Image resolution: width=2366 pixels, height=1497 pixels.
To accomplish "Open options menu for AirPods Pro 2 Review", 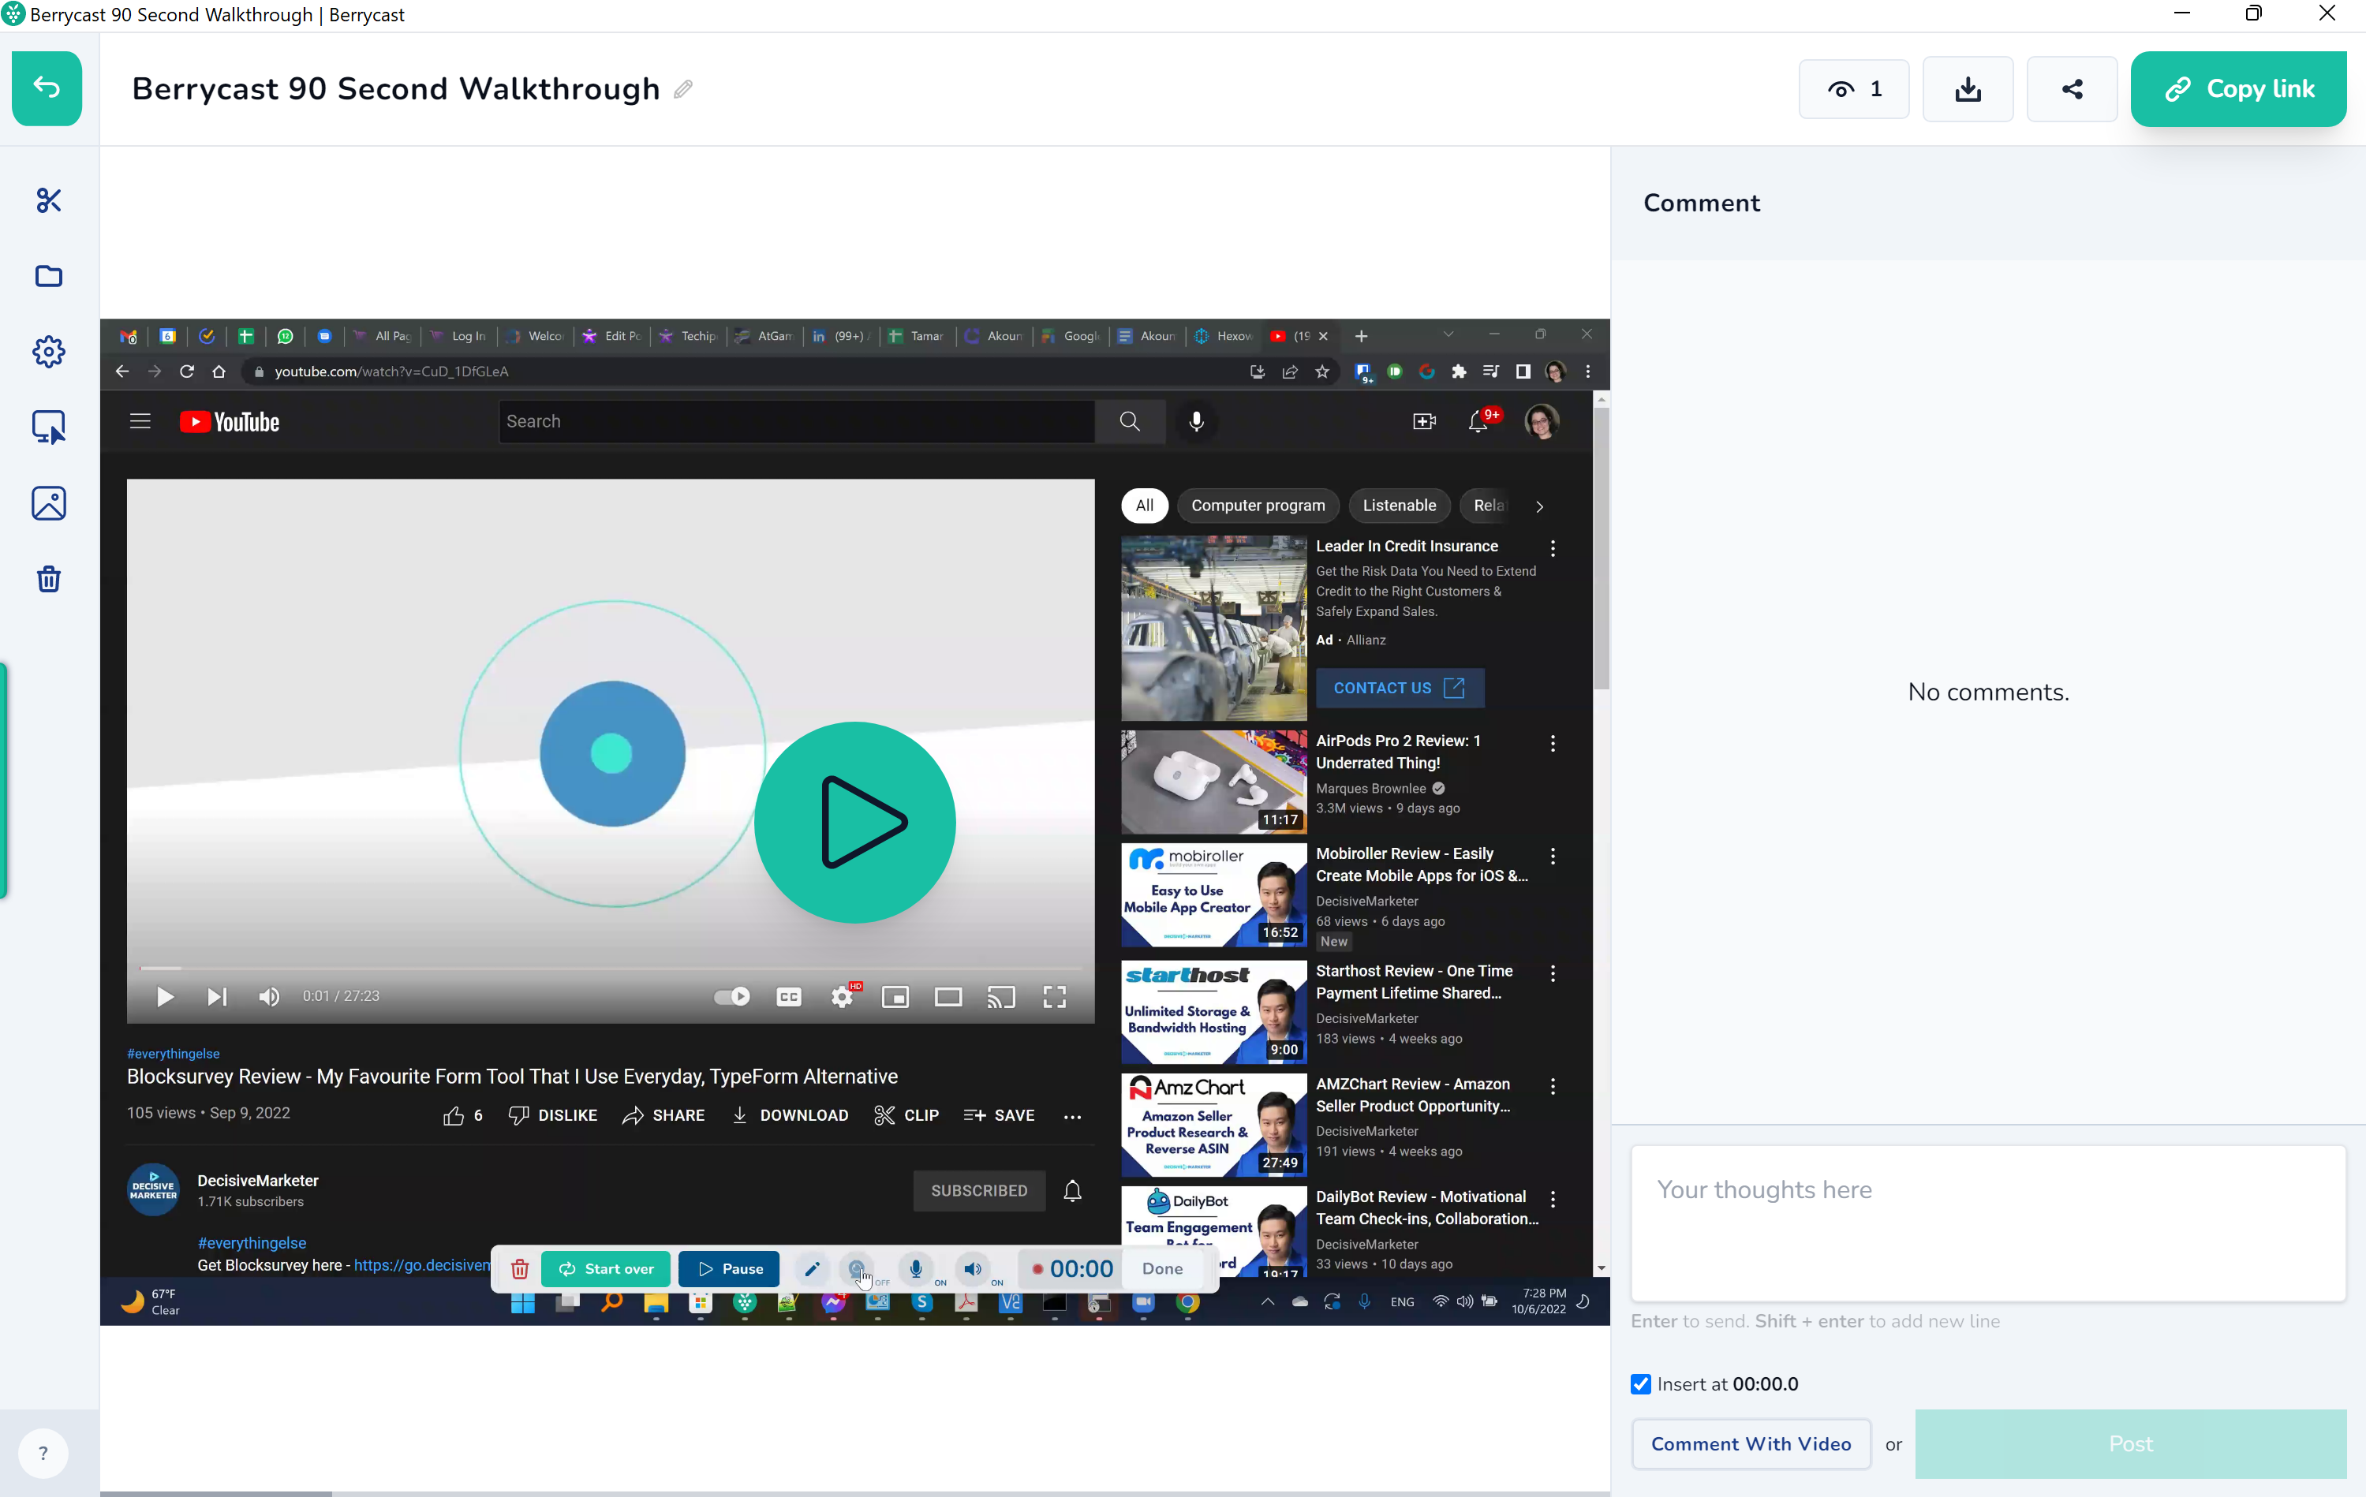I will click(1553, 744).
